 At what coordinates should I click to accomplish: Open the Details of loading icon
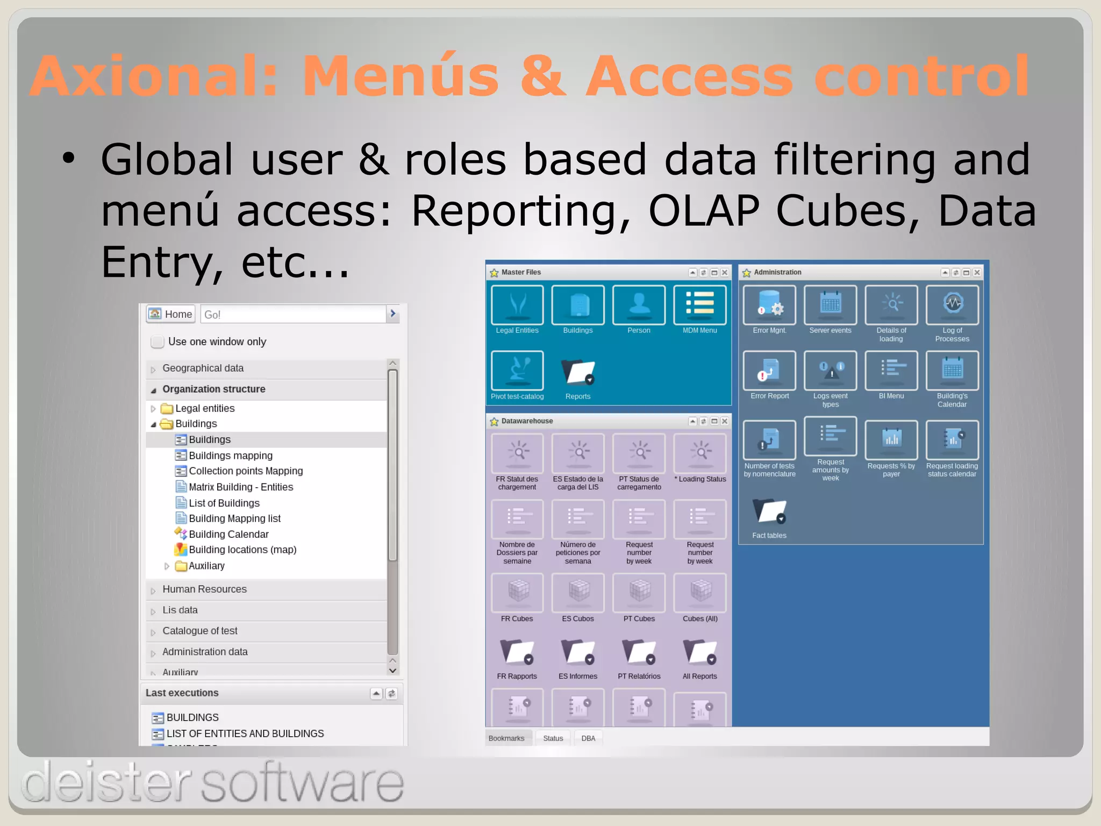pos(891,305)
